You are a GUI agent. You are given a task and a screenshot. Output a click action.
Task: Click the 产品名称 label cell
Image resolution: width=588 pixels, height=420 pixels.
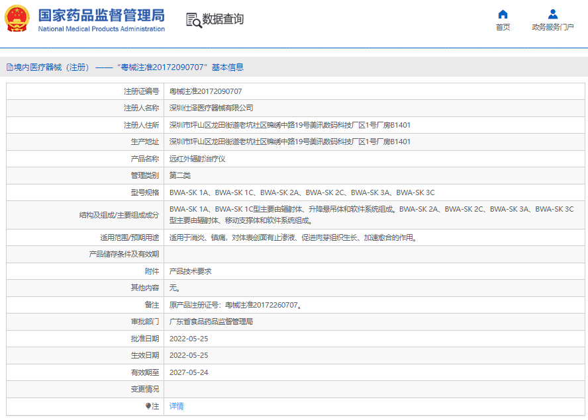pyautogui.click(x=85, y=159)
